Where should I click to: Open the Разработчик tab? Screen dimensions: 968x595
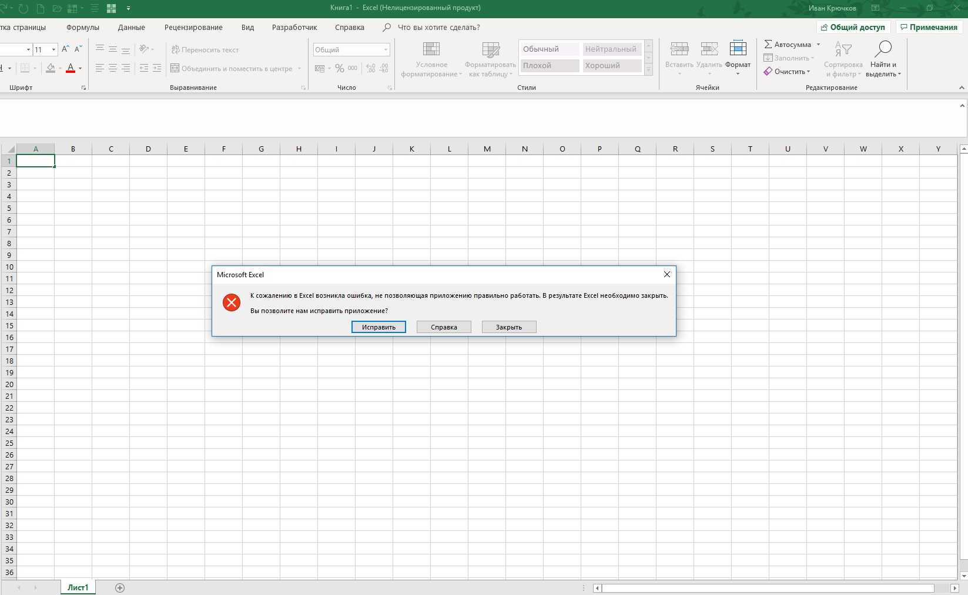pos(294,27)
